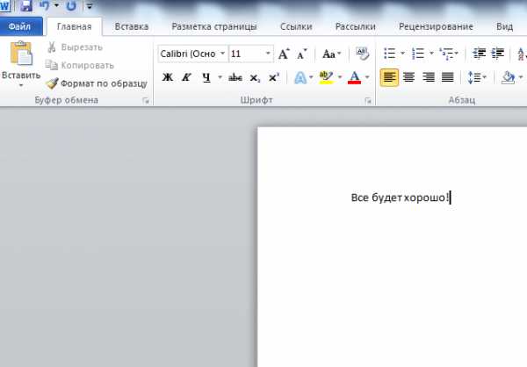Screen dimensions: 527x367
Task: Clear all formatting icon
Action: point(363,54)
